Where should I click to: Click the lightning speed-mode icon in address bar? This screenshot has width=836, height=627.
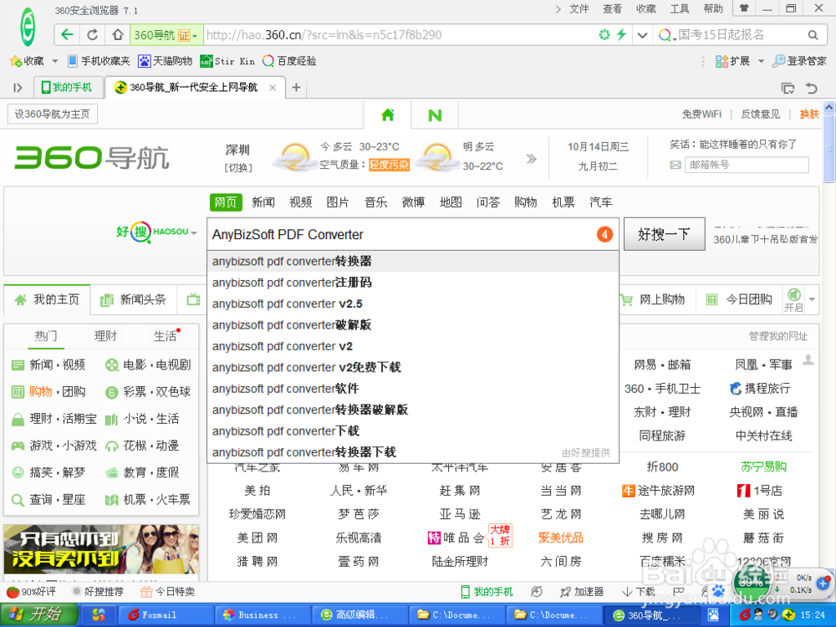(622, 35)
